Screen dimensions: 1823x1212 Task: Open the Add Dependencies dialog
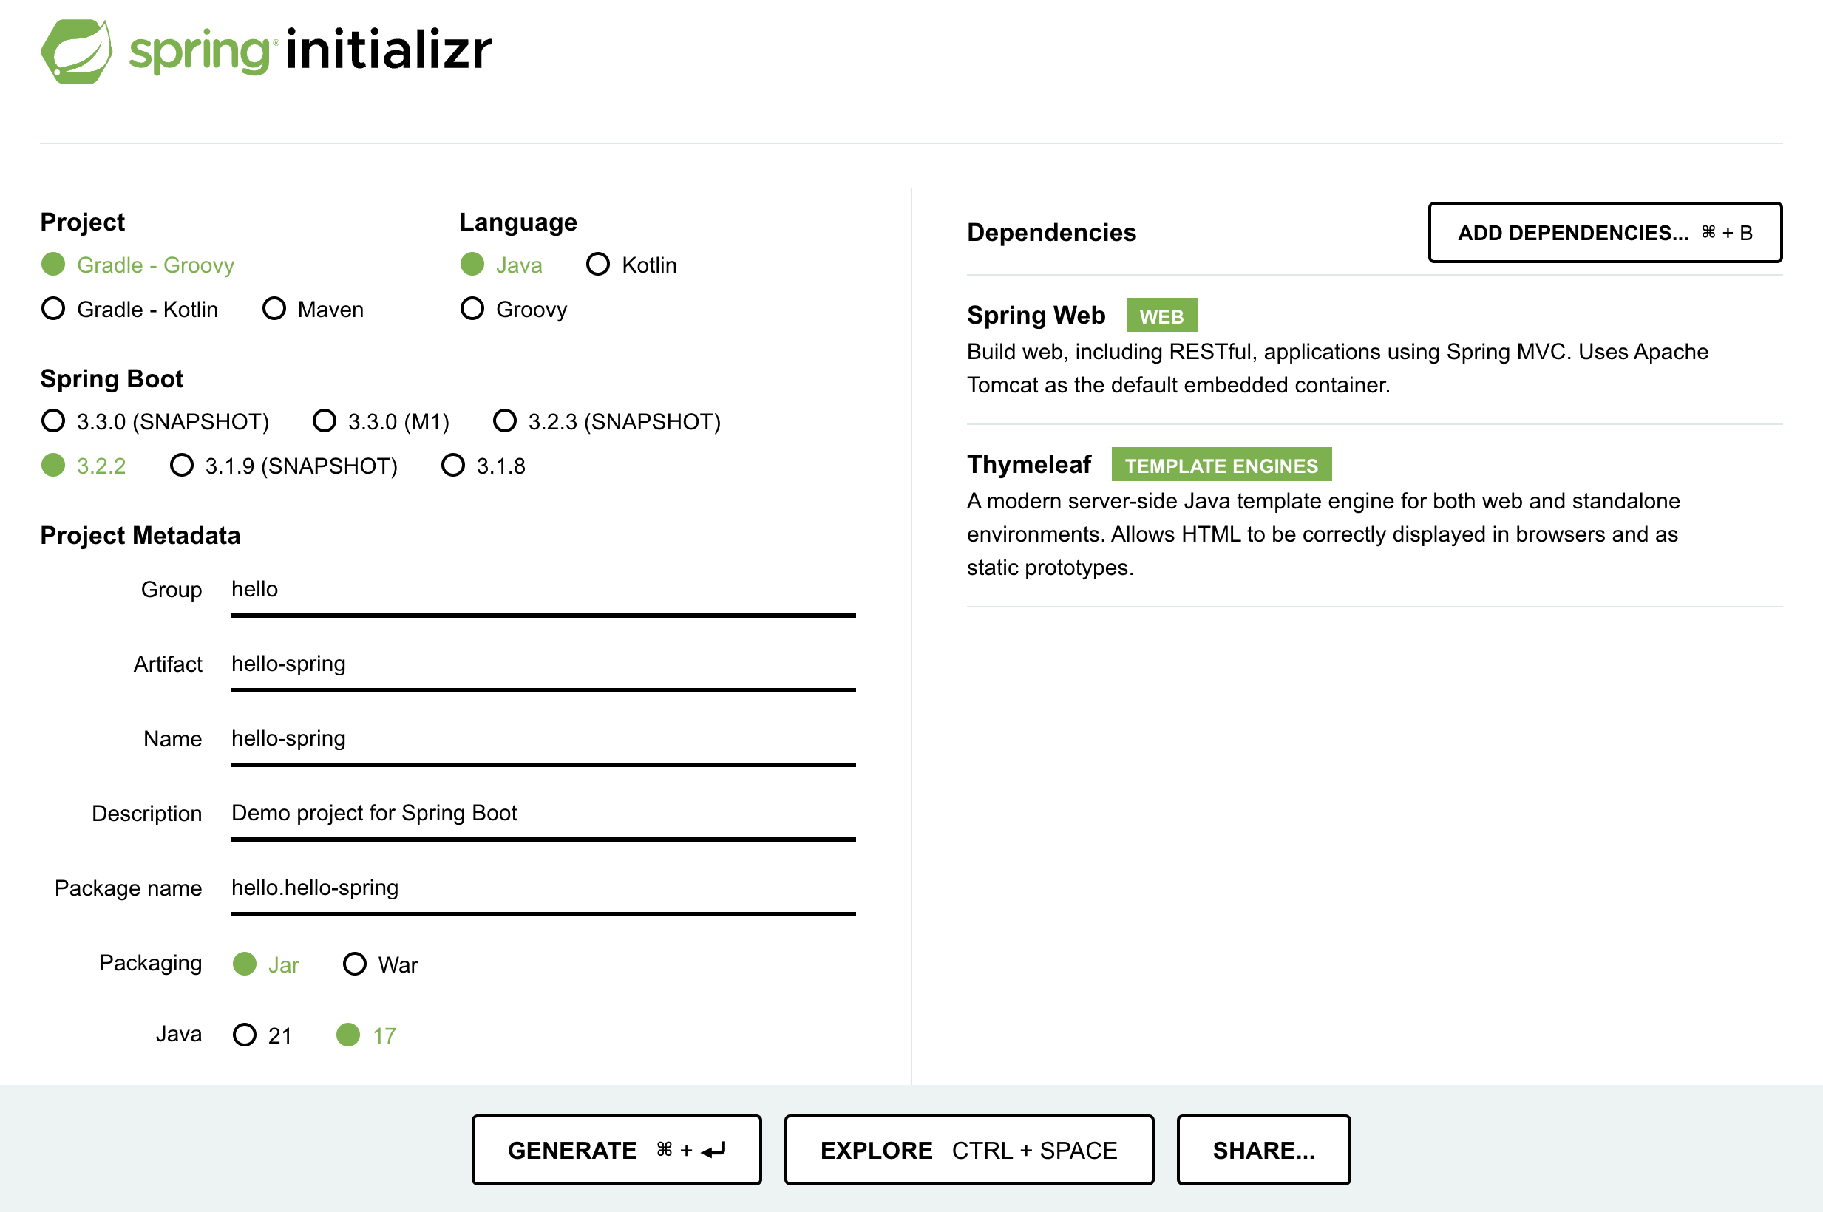(x=1604, y=233)
